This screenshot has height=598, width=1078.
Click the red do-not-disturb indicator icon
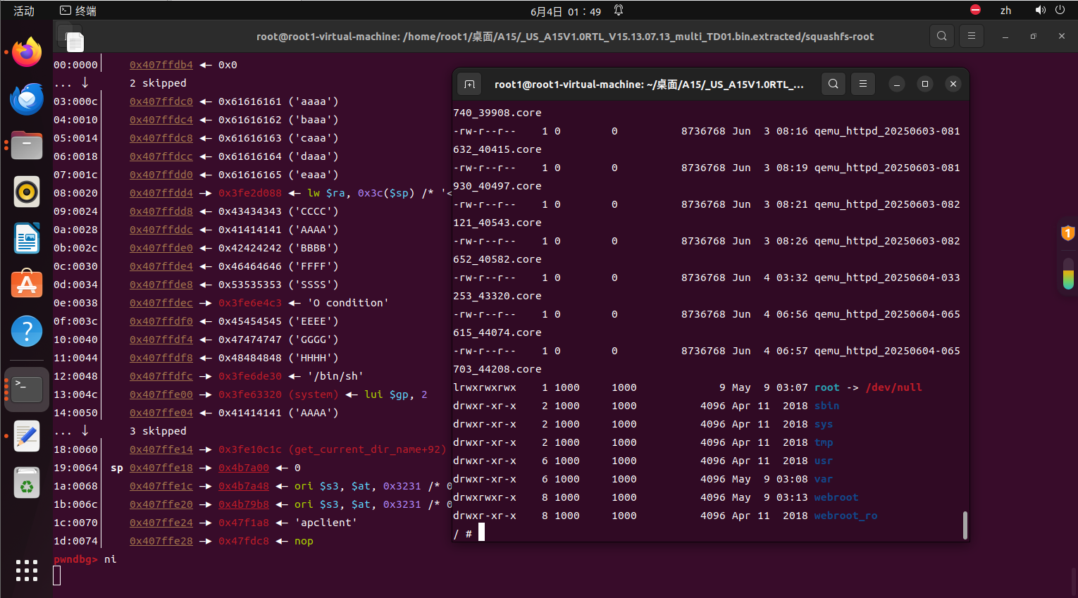click(x=975, y=10)
